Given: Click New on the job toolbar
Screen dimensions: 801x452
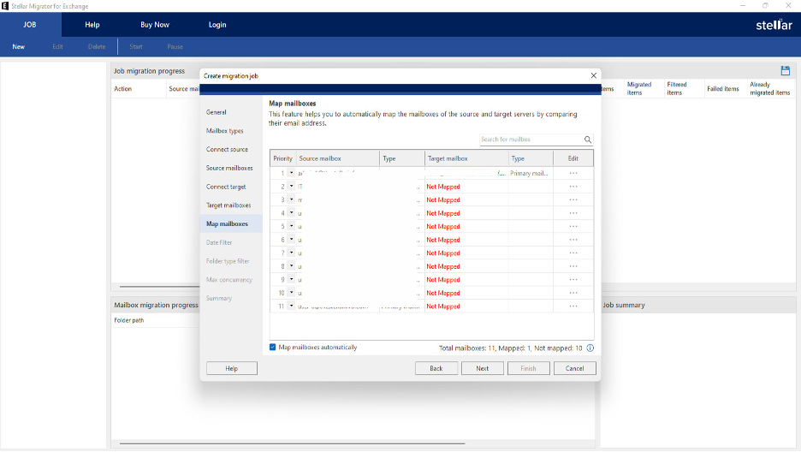Looking at the screenshot, I should (x=18, y=46).
